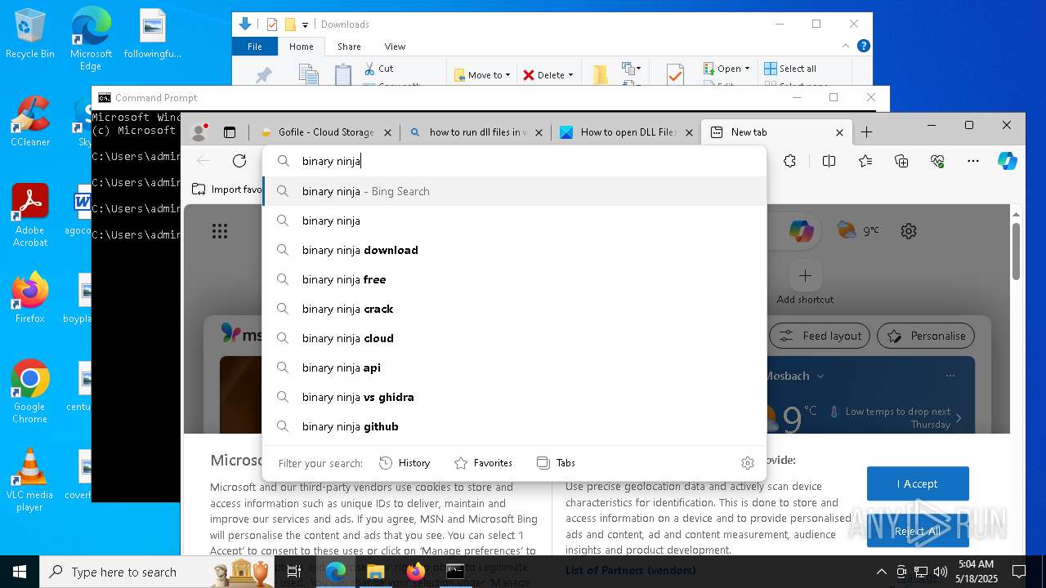Image resolution: width=1046 pixels, height=588 pixels.
Task: Click Pin to Quick access icon
Action: (x=263, y=75)
